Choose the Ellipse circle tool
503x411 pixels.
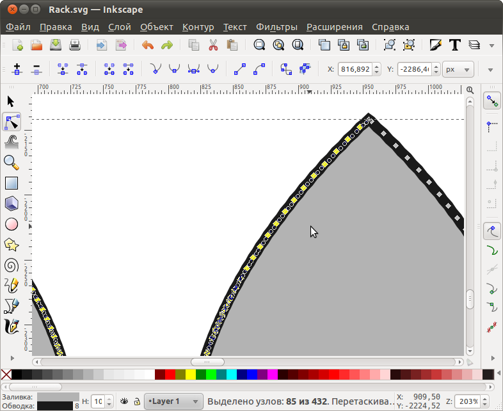click(12, 224)
